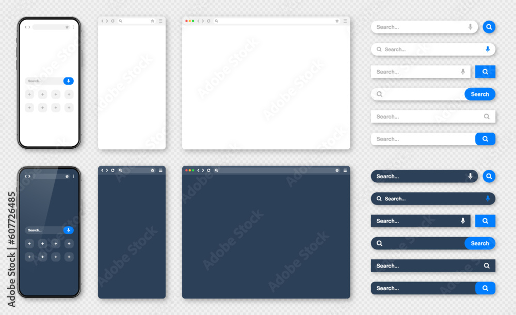Viewport: 516px width, 315px height.
Task: Open hamburger menu in dark narrow browser window
Action: [x=160, y=170]
